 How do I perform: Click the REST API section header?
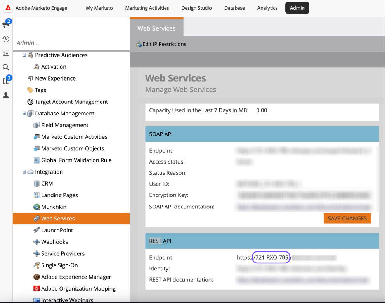click(262, 241)
